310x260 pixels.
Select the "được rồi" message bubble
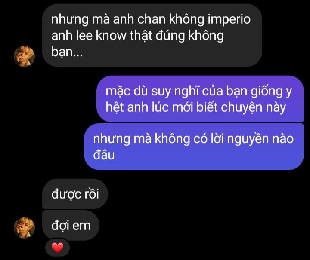point(75,194)
